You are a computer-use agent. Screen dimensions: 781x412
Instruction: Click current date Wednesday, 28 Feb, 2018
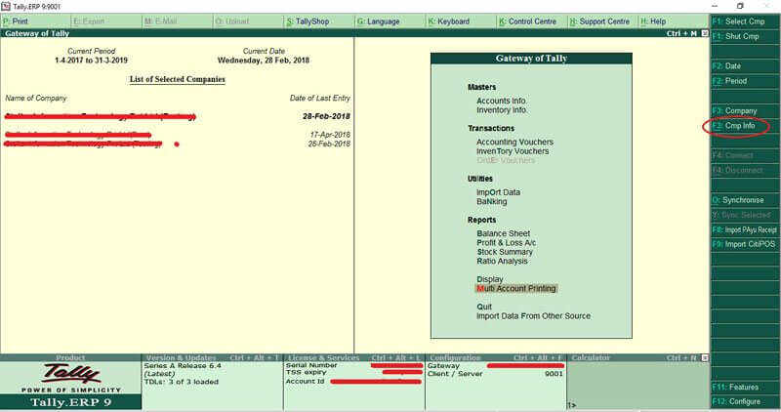click(263, 61)
